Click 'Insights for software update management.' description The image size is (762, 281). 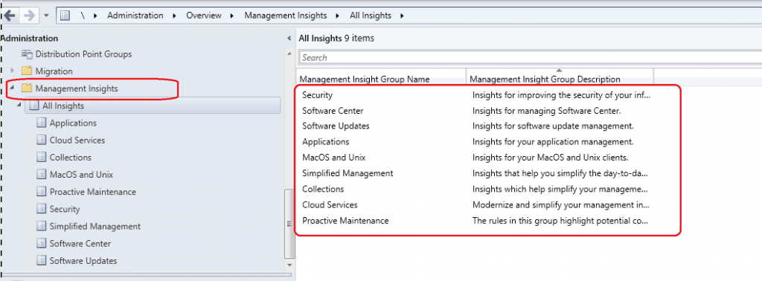point(553,126)
